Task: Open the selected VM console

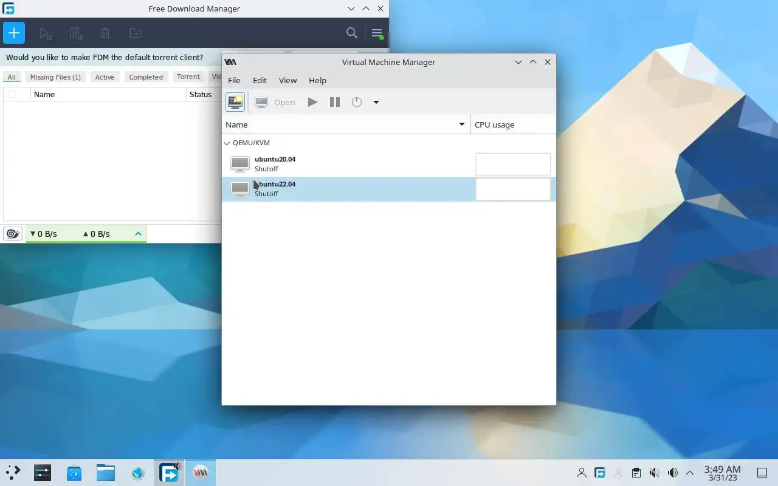Action: (275, 102)
